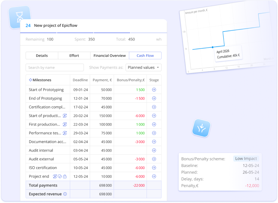Click the lock icon on Project end row

click(65, 176)
